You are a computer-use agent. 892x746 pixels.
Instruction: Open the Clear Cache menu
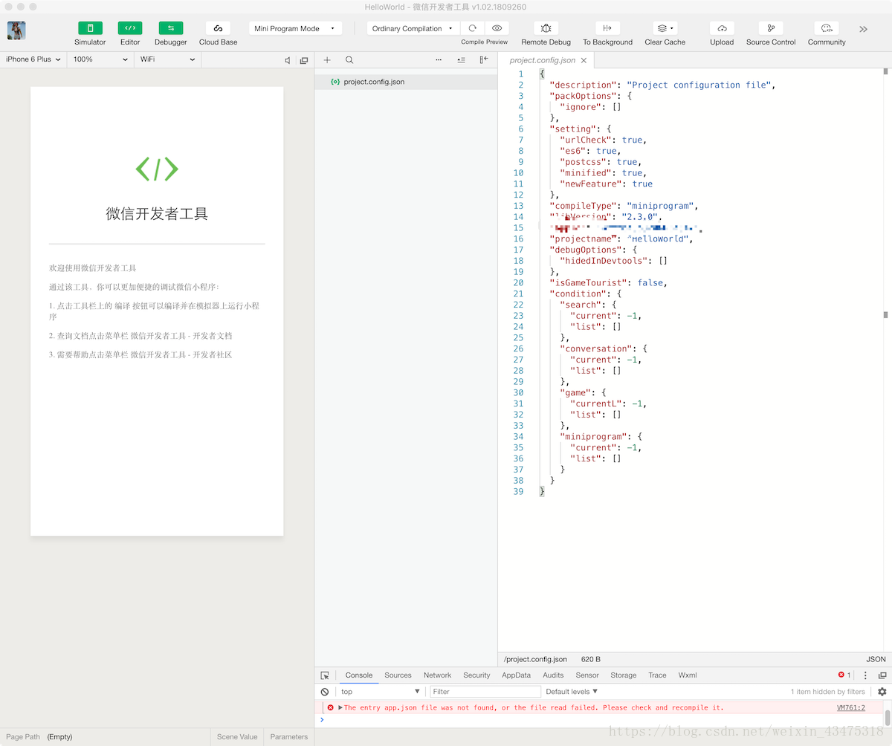[x=665, y=28]
